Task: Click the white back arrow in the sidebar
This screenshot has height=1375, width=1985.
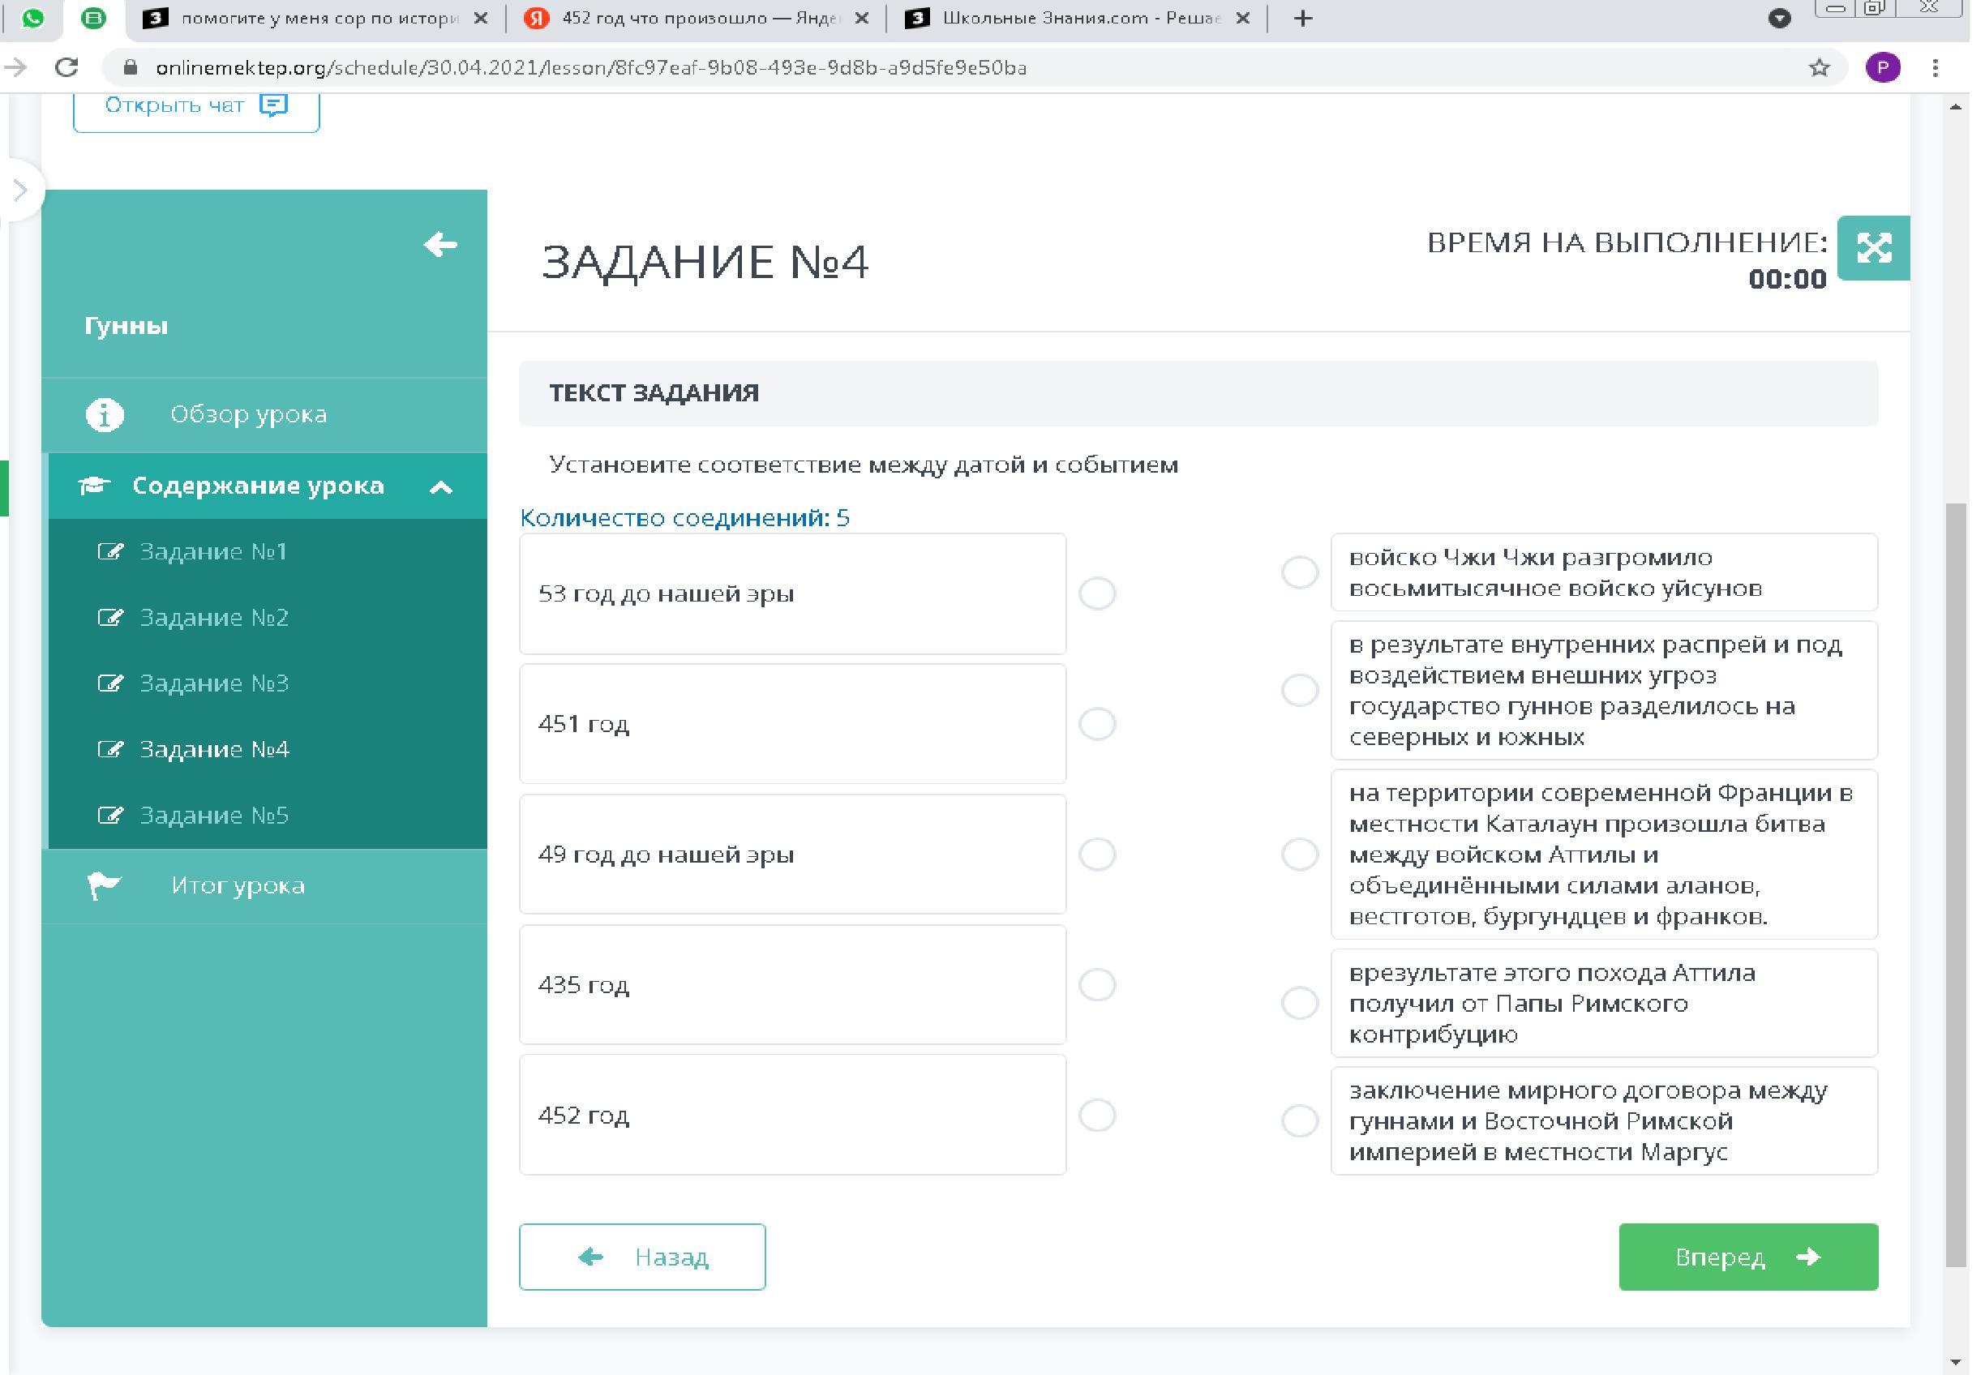Action: click(440, 245)
